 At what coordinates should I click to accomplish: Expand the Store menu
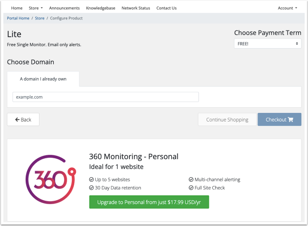36,8
